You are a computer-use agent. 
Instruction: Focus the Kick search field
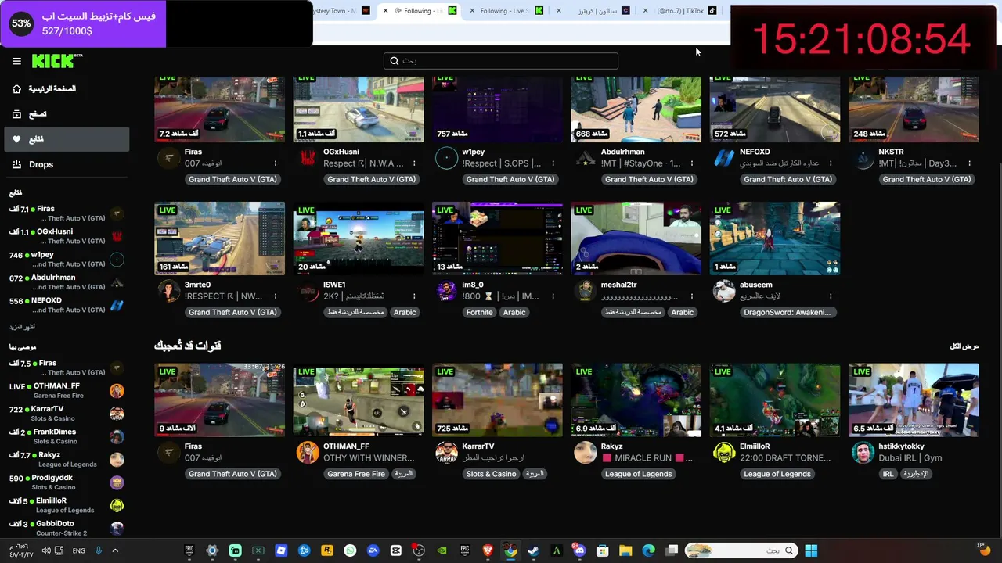click(x=501, y=61)
